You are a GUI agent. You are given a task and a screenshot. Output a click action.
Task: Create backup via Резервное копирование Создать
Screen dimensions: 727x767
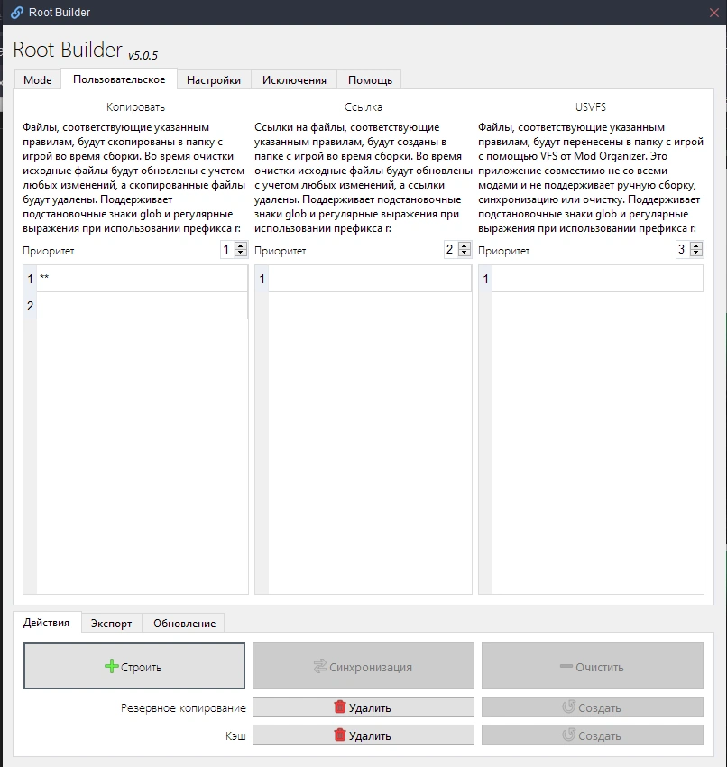coord(593,707)
